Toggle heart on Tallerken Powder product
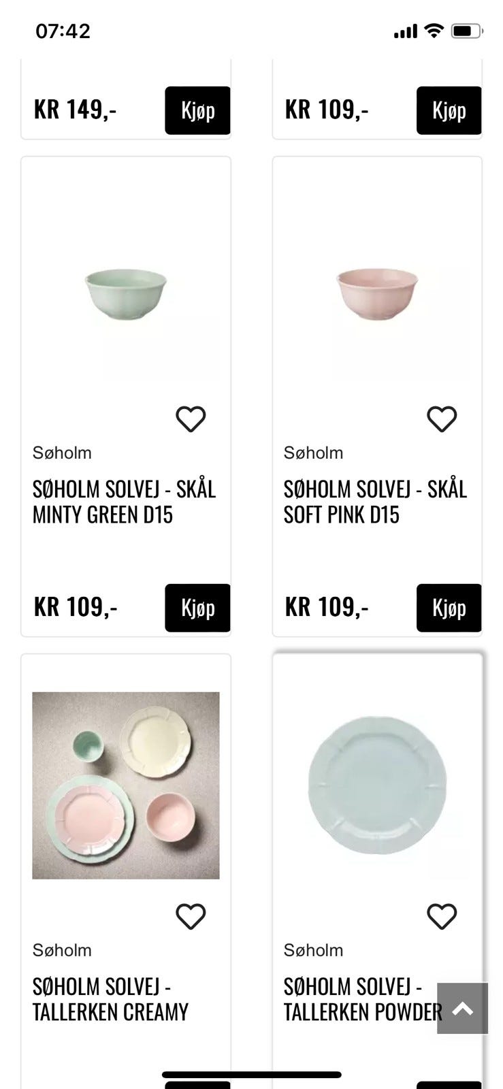503x1089 pixels. click(442, 916)
